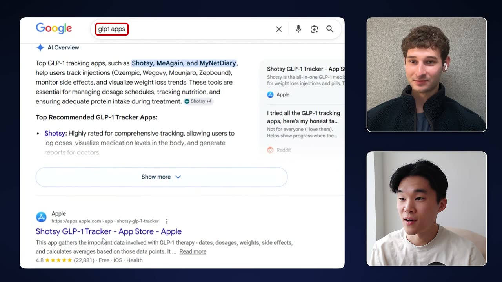Click the 4.8 star rating line

pos(89,260)
